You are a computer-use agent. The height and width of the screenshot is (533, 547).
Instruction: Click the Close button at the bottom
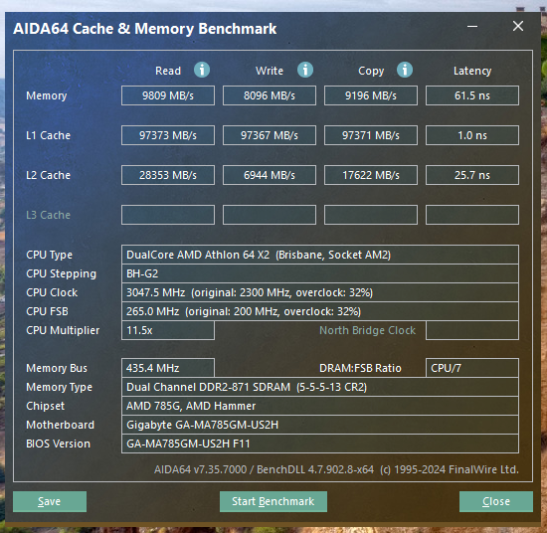coord(496,501)
